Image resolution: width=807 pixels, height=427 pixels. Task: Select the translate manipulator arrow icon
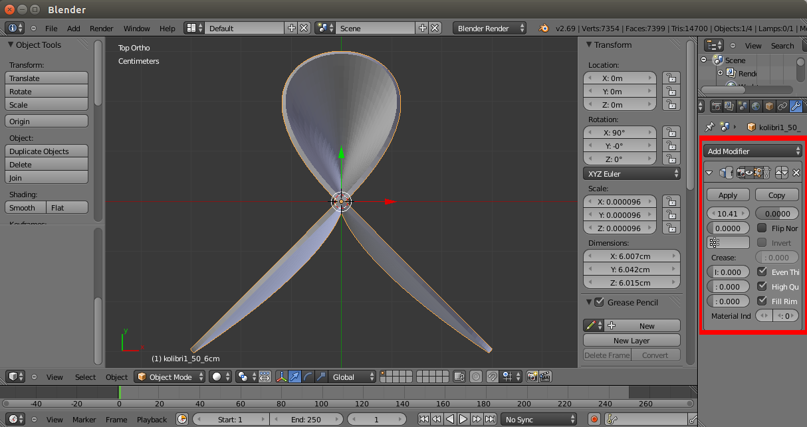click(x=294, y=377)
